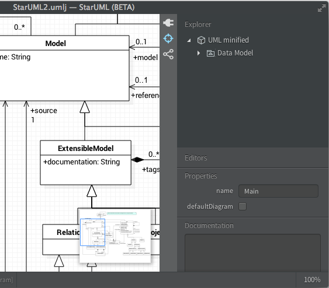This screenshot has width=329, height=288.
Task: Click the +source role label
Action: pos(44,111)
